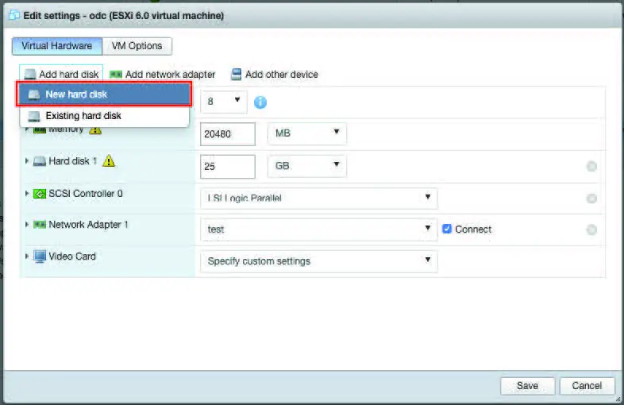Open the hard disk unit GB dropdown
Viewport: 624px width, 405px height.
(x=306, y=166)
